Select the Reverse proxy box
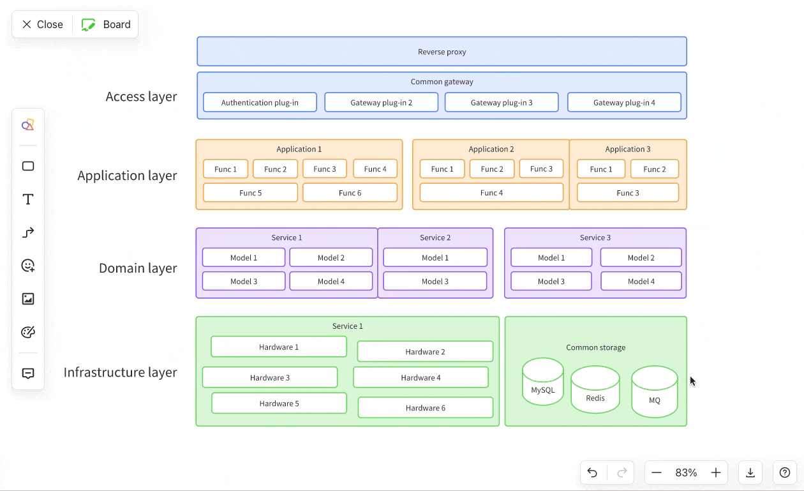 (442, 52)
